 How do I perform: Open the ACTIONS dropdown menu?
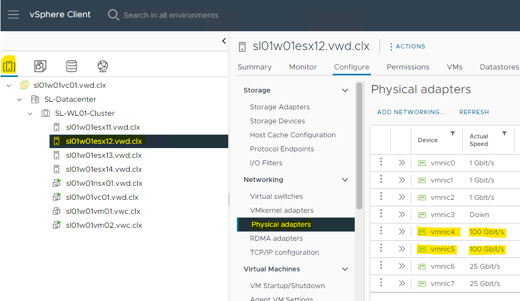(407, 46)
